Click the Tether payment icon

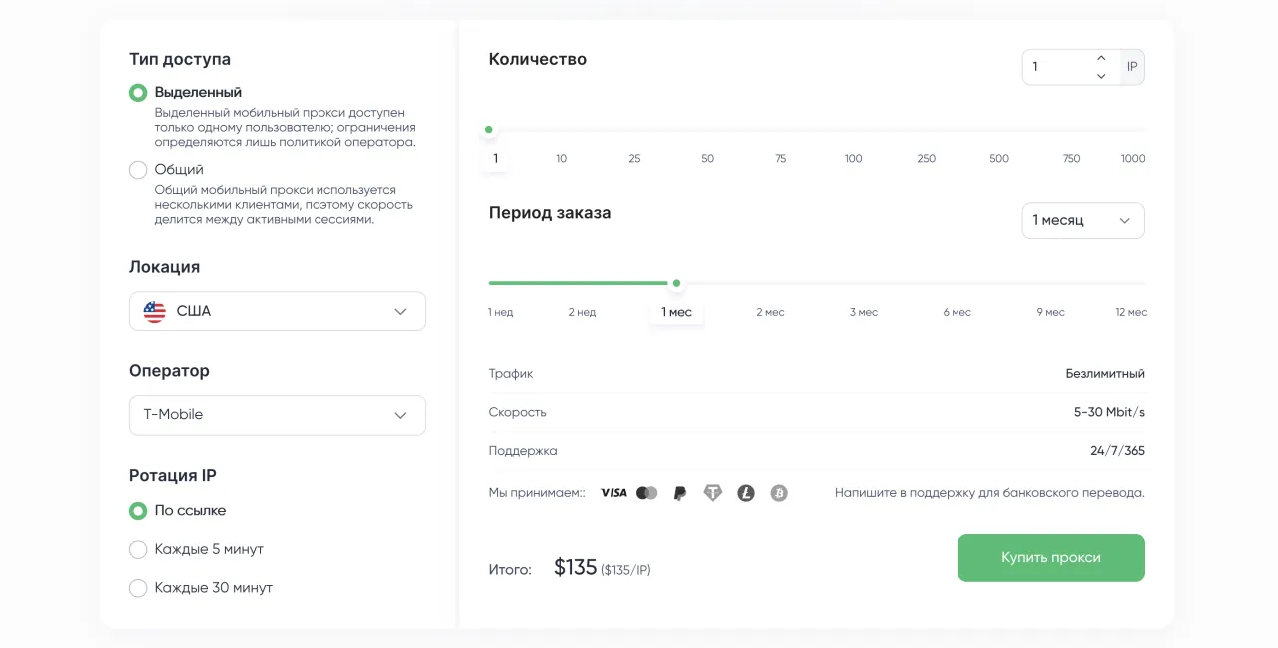(x=712, y=493)
